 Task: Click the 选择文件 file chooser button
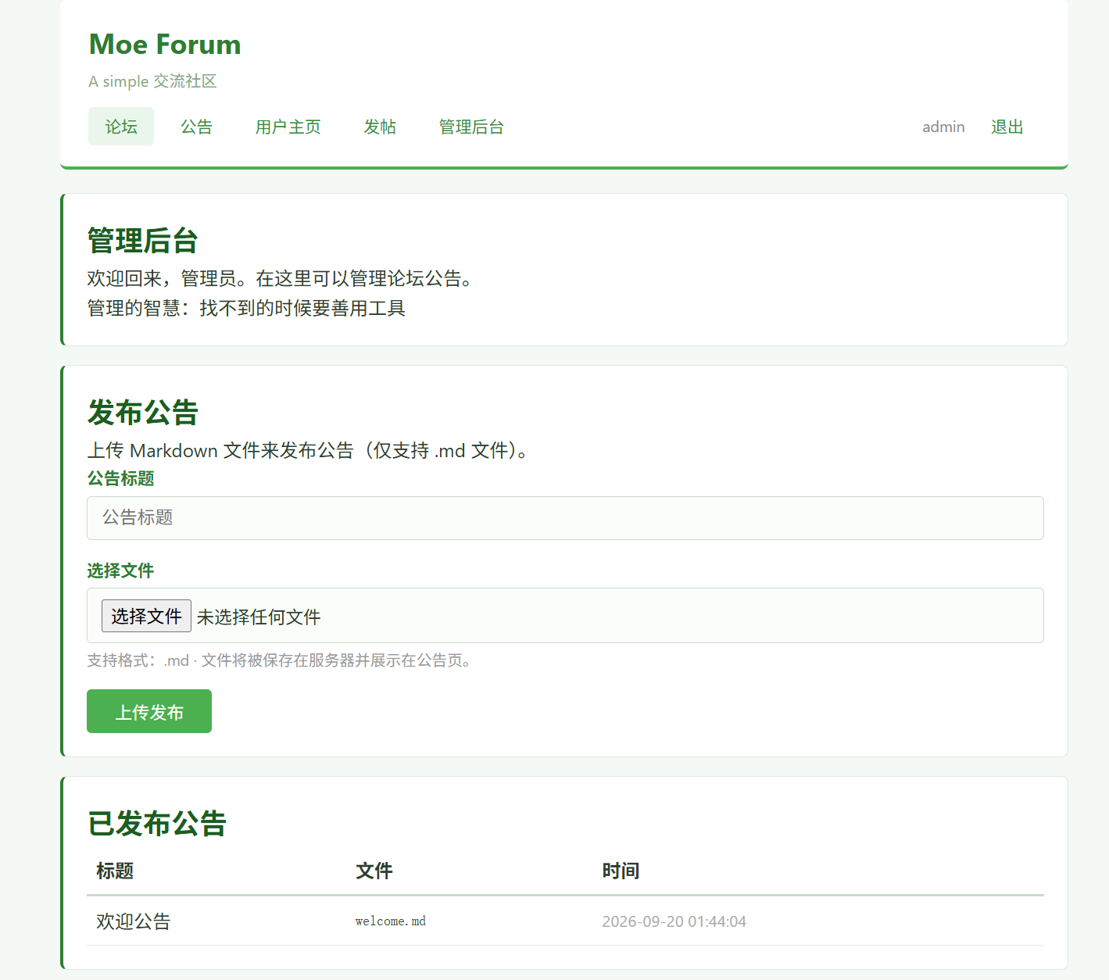click(146, 616)
